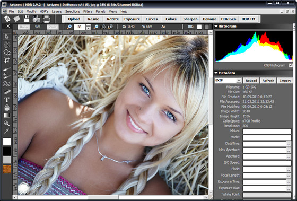Select the Eyedropper tool

tap(7, 130)
